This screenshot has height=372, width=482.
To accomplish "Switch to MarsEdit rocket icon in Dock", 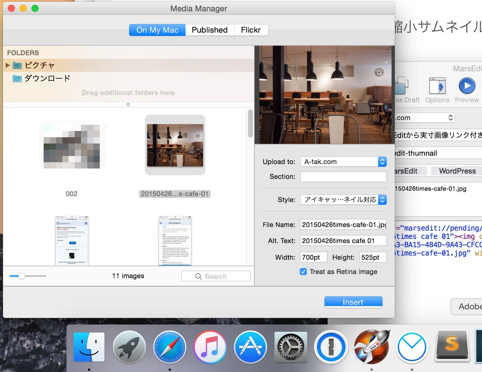I will [371, 347].
